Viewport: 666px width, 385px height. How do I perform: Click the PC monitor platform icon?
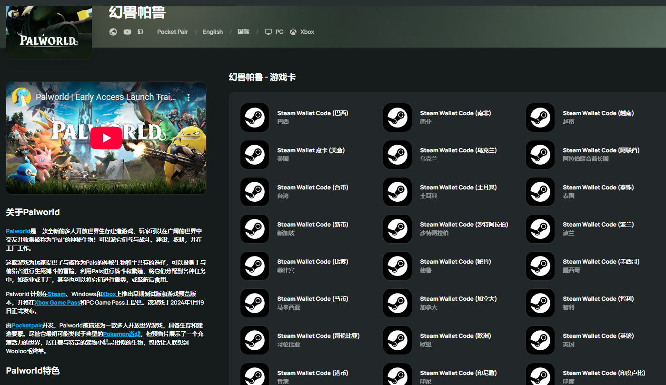coord(268,32)
